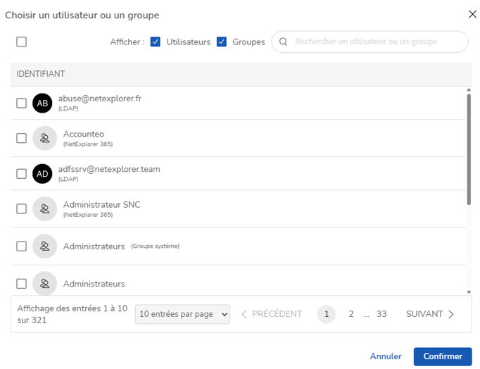Go to page 2 of results

tap(351, 314)
